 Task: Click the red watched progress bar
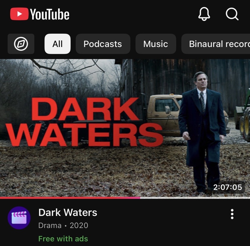pos(70,198)
